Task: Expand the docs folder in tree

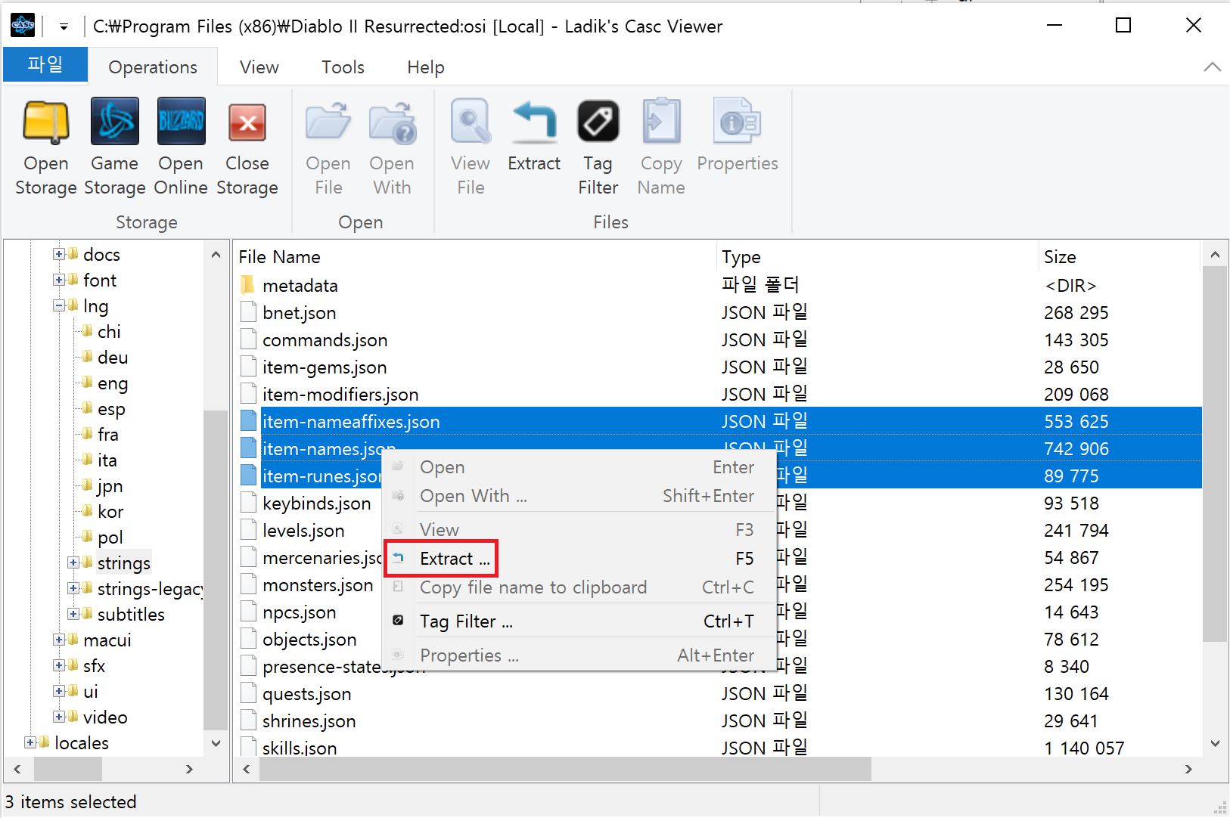Action: tap(58, 254)
